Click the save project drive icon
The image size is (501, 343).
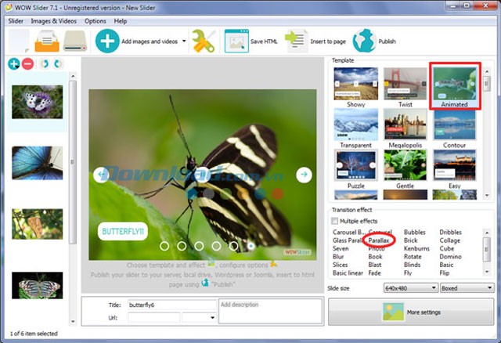point(75,41)
